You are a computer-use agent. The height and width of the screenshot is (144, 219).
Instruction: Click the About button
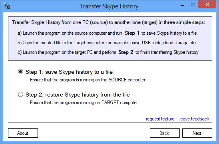coord(23,133)
